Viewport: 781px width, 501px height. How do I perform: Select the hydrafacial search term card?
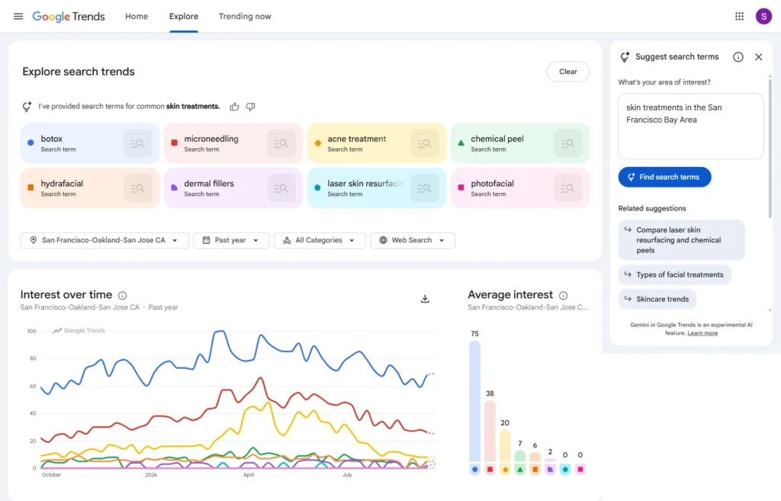90,188
